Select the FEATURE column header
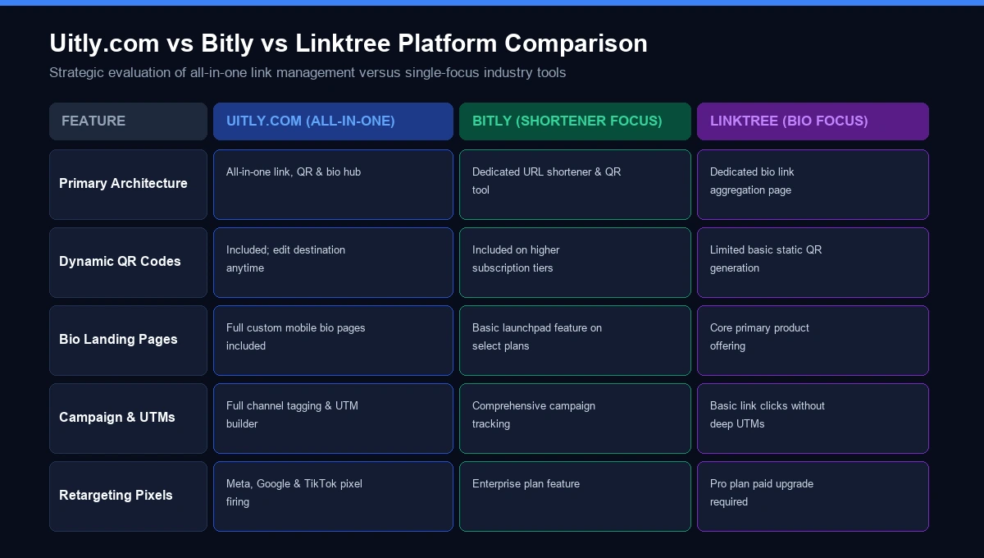 (x=128, y=121)
